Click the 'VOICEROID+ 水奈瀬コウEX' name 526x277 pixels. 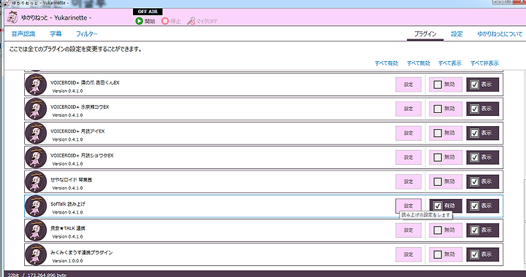coord(80,107)
